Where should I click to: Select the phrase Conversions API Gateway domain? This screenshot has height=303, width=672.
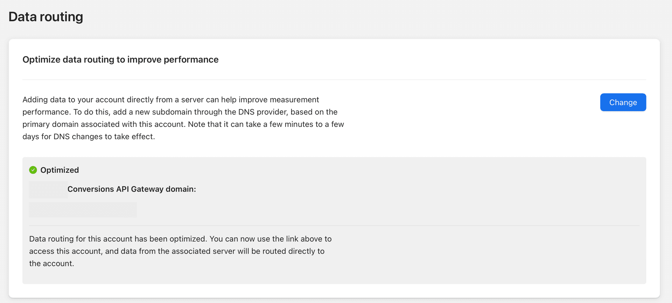(x=132, y=189)
